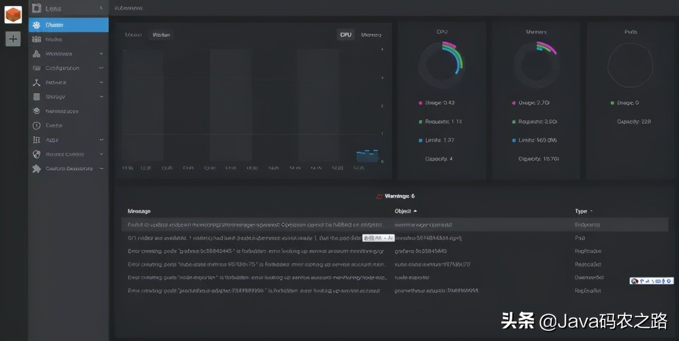Open the Events clock icon
Image resolution: width=679 pixels, height=341 pixels.
click(x=37, y=125)
